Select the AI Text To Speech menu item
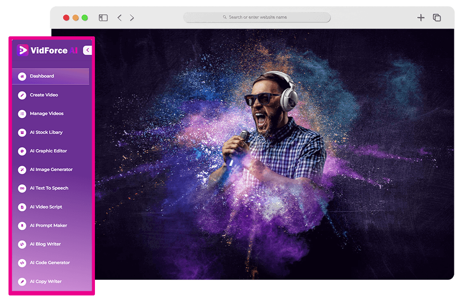 pyautogui.click(x=49, y=188)
